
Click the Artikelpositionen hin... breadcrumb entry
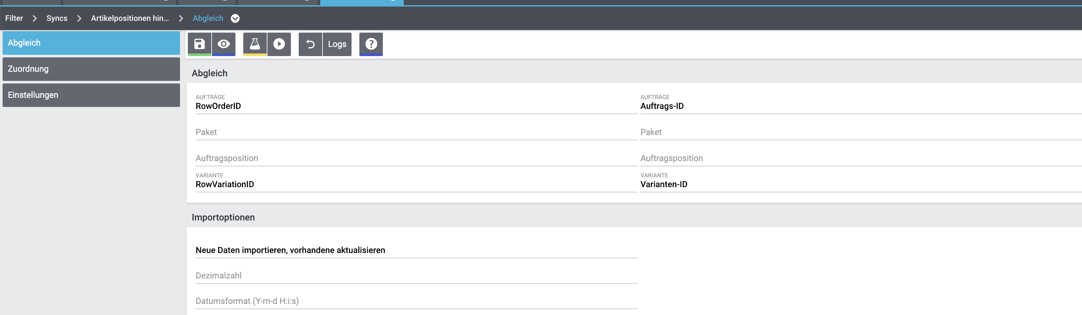click(x=130, y=19)
